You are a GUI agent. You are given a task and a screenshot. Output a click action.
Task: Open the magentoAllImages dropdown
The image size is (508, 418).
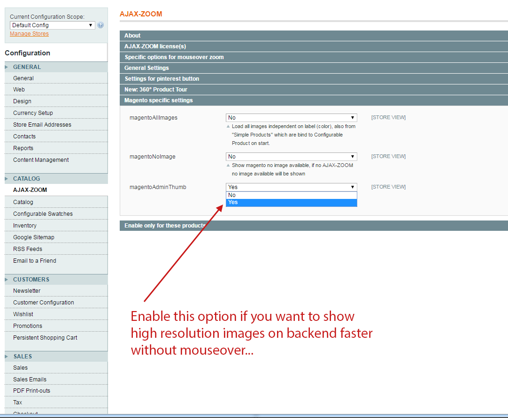point(291,118)
